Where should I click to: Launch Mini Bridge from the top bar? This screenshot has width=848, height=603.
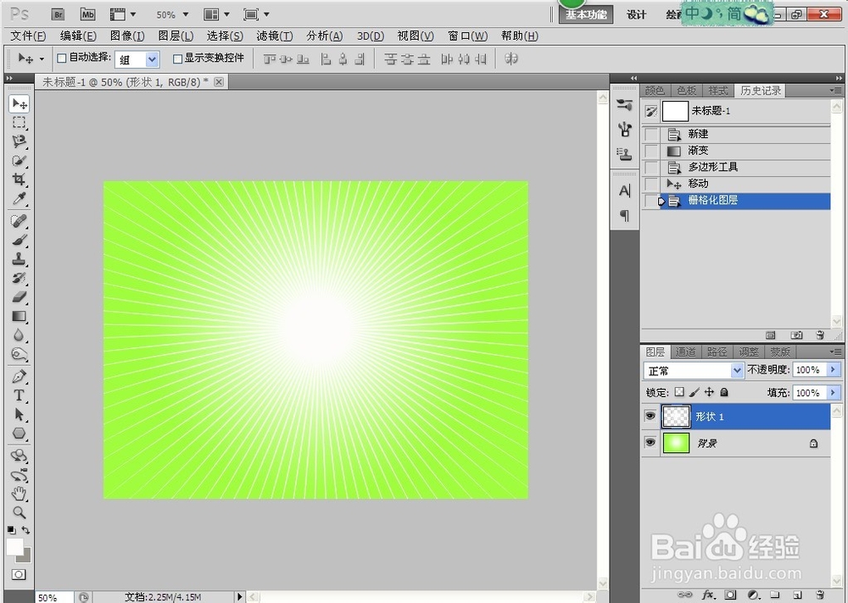tap(87, 14)
